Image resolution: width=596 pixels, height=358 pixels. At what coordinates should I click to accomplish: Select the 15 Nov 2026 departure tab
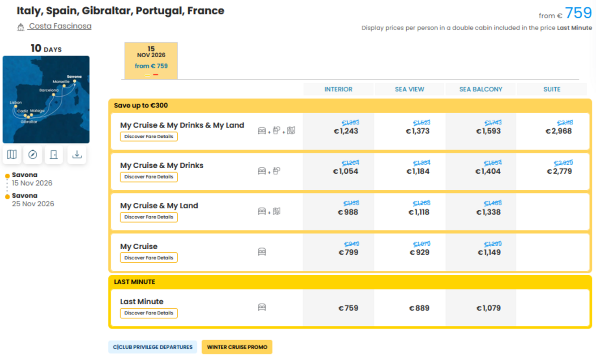tap(151, 61)
